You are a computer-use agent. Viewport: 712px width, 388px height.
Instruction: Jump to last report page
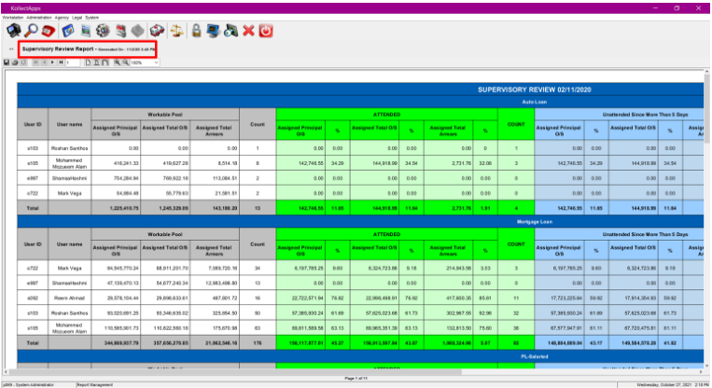click(61, 62)
